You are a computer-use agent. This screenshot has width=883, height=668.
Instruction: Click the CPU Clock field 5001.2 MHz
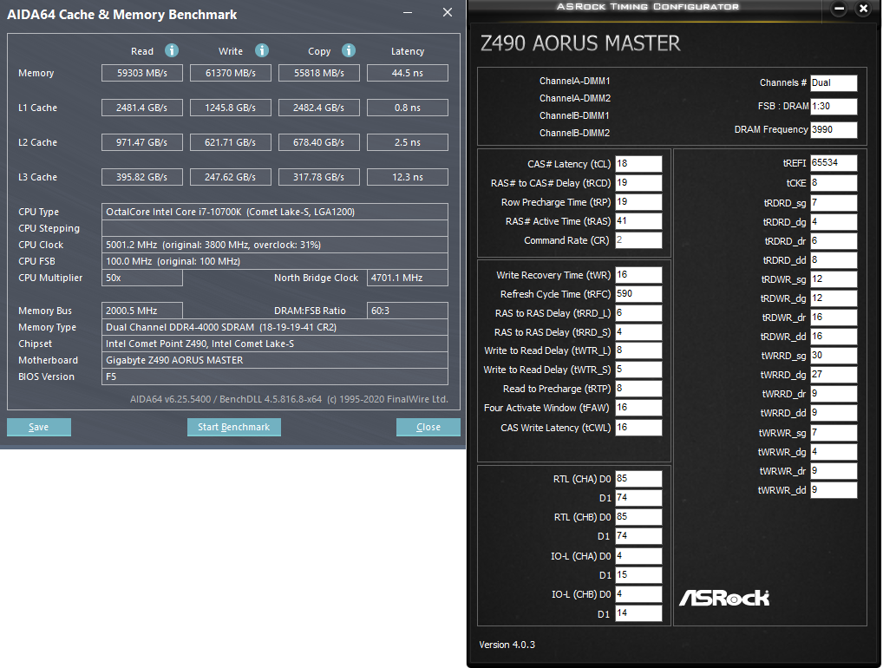point(275,245)
